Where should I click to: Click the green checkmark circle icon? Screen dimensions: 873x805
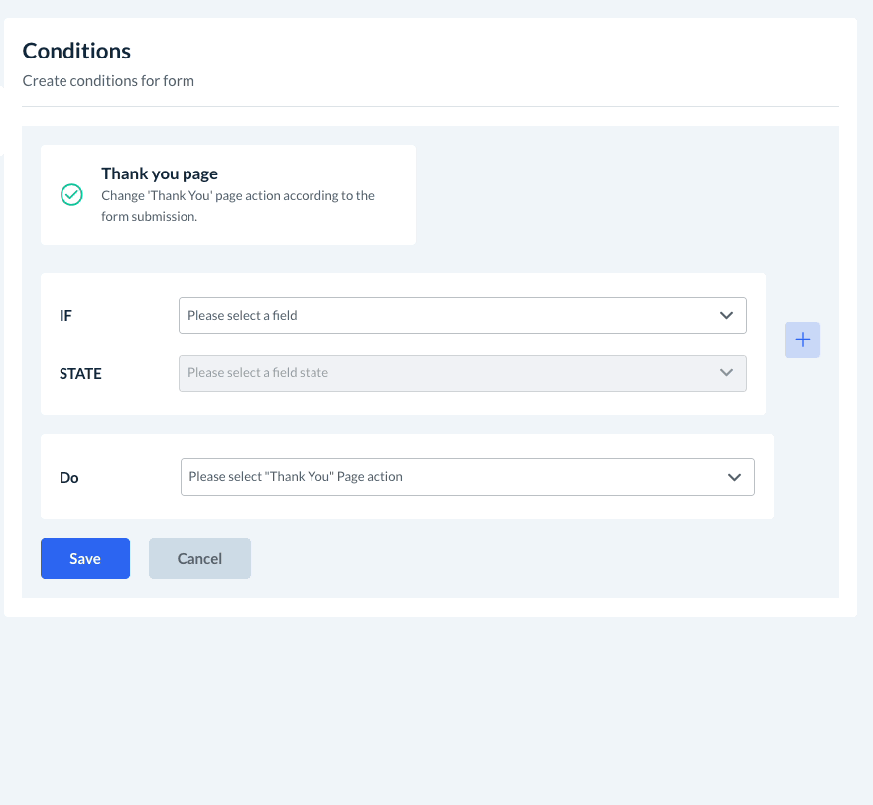(71, 194)
